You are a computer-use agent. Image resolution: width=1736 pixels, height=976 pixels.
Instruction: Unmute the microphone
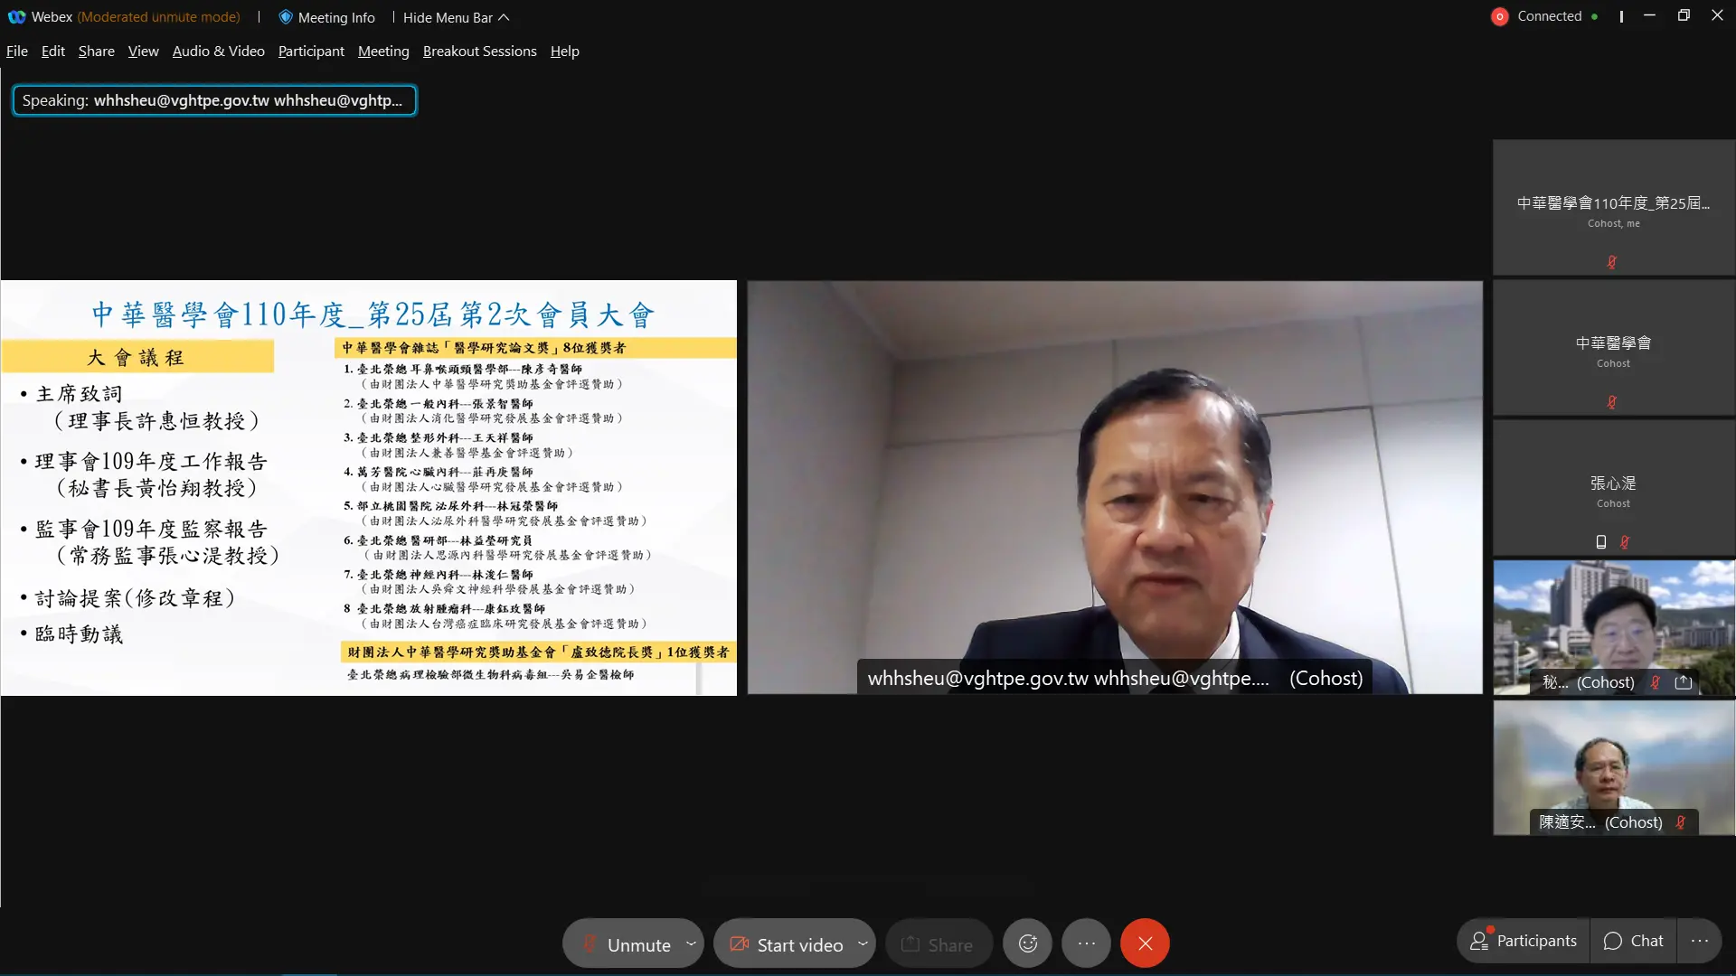click(633, 943)
